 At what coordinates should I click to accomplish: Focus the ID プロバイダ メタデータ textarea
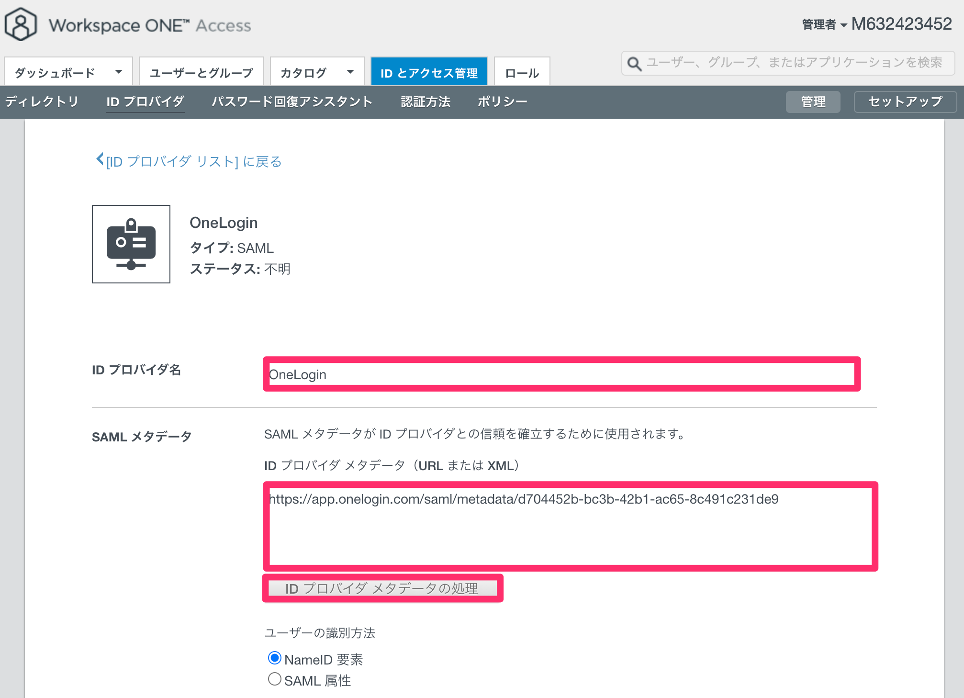(x=571, y=526)
